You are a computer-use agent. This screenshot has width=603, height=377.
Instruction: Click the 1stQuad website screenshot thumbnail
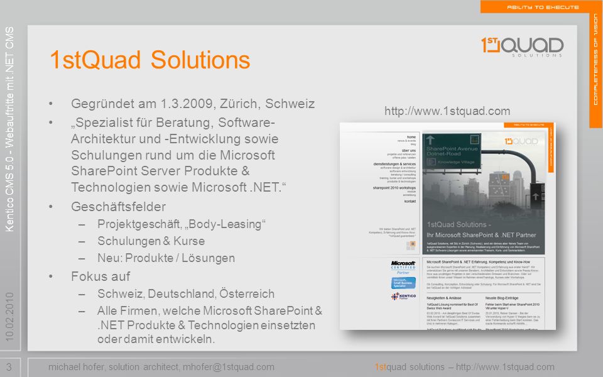448,226
